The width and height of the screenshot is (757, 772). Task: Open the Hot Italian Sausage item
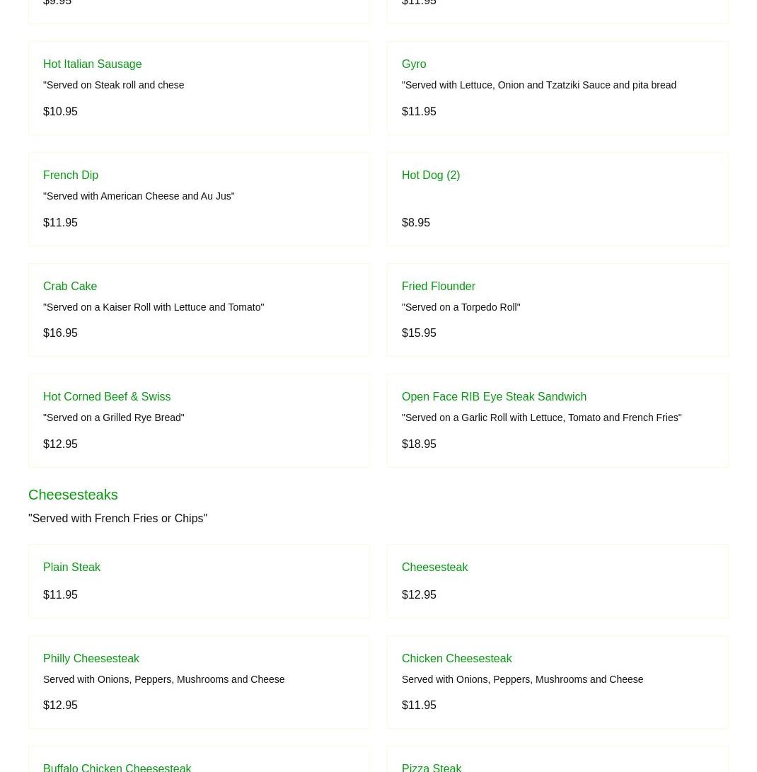tap(92, 64)
